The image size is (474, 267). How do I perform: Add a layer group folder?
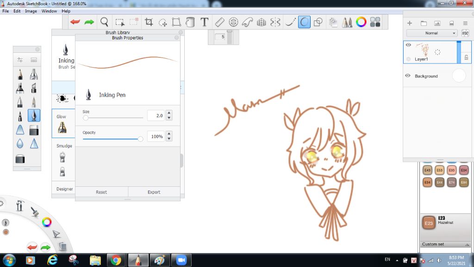[x=424, y=23]
